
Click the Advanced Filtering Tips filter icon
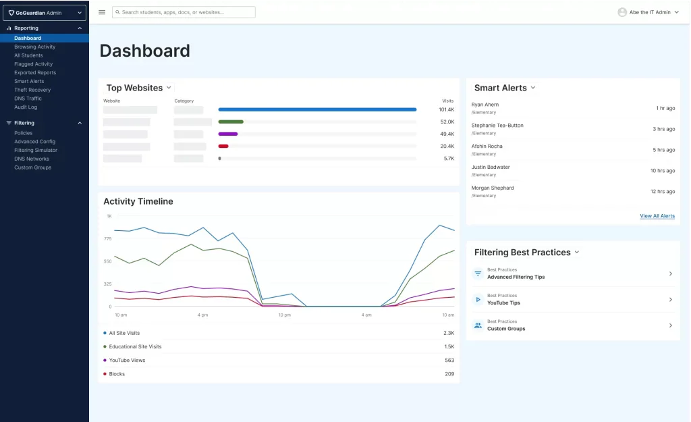tap(478, 274)
